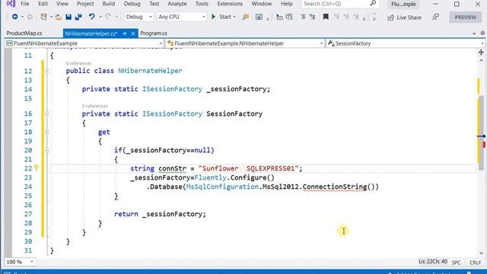Open the Extensions menu
This screenshot has height=274, width=487.
pos(230,4)
